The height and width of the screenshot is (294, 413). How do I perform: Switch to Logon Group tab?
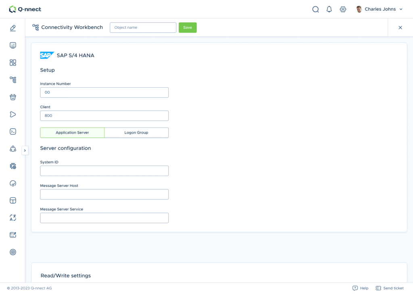point(136,132)
